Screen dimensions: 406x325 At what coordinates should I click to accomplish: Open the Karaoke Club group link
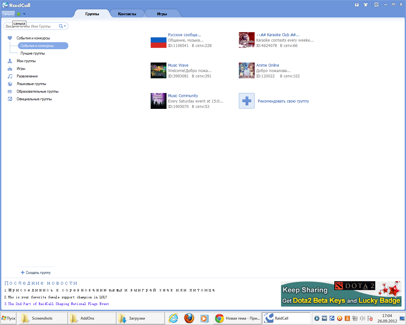278,35
